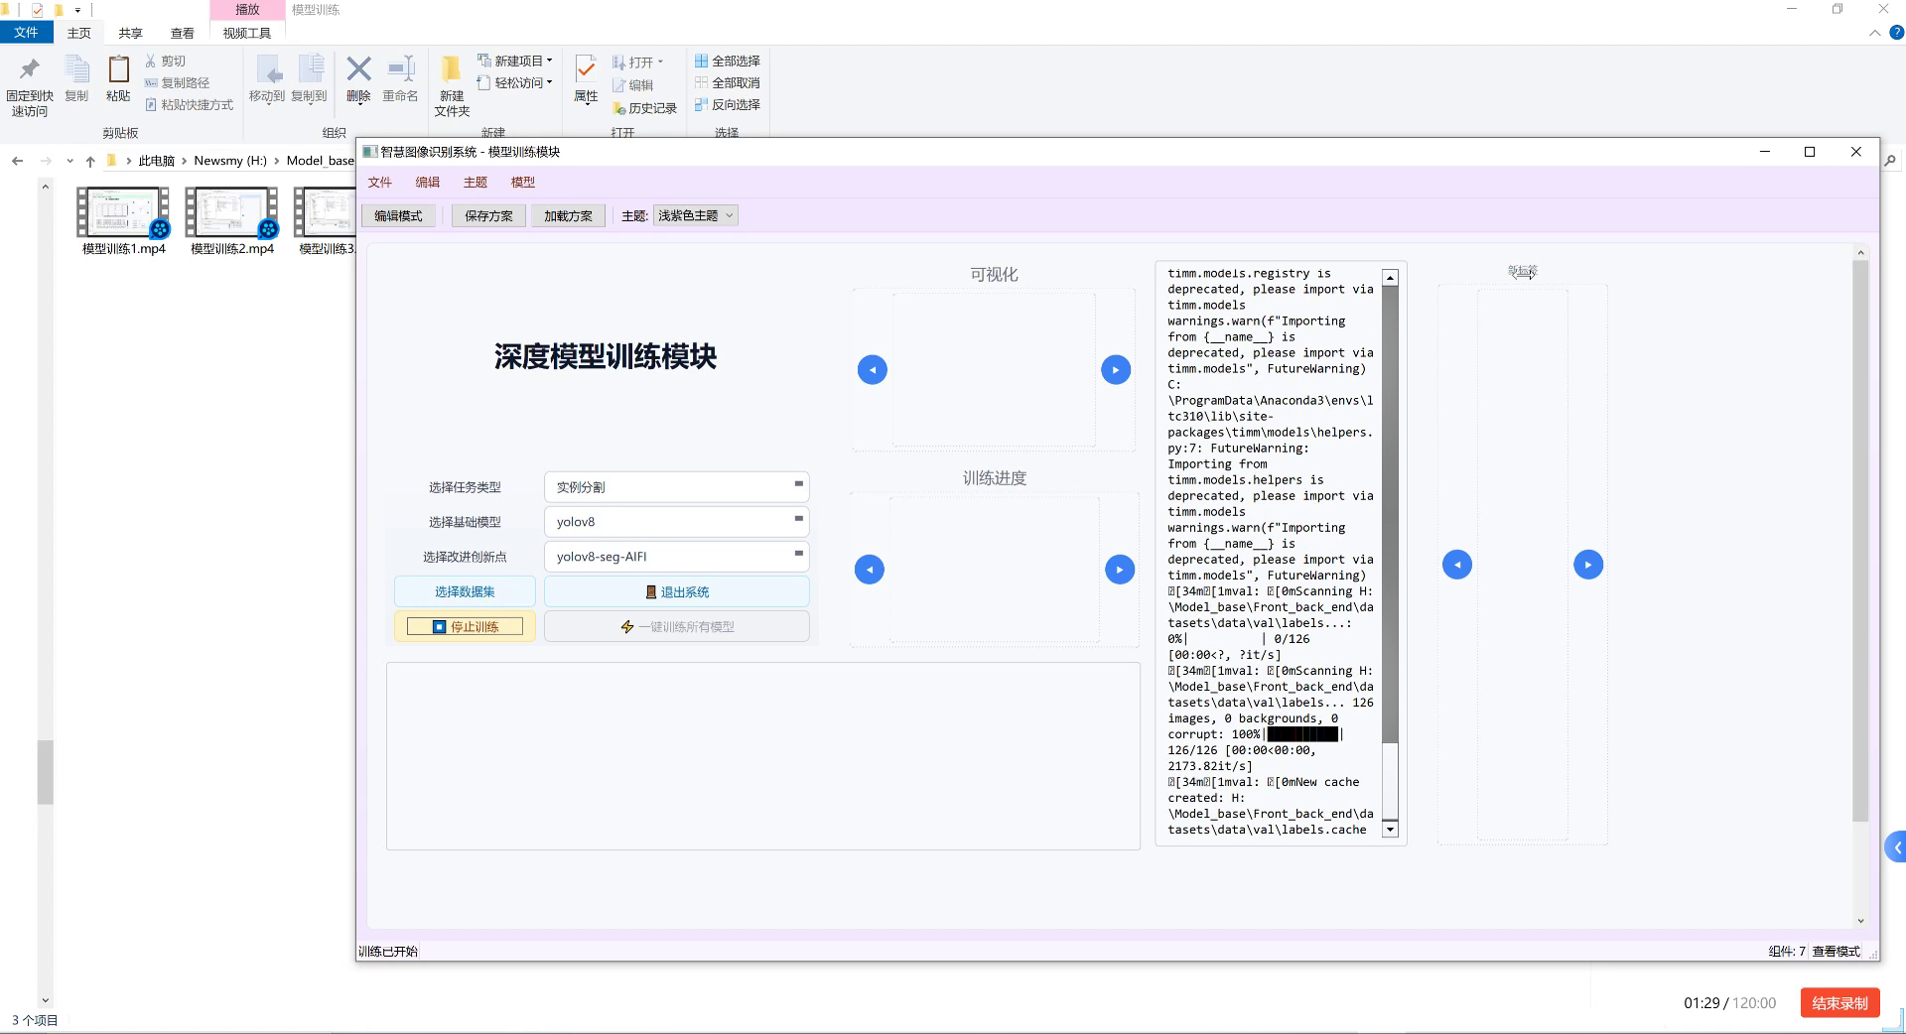Click 全部选择 in Explorer ribbon
1906x1034 pixels.
coord(728,61)
